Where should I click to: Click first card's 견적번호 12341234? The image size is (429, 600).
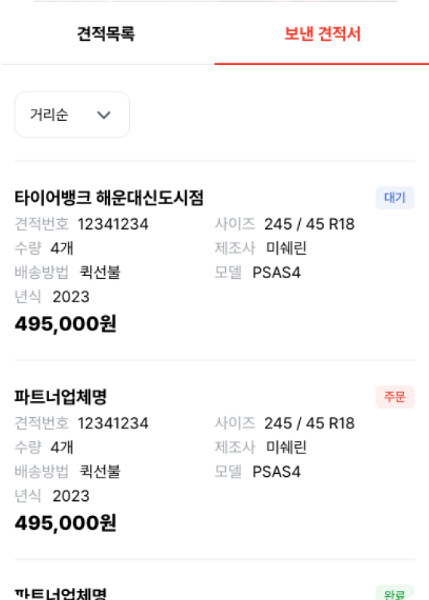[113, 224]
